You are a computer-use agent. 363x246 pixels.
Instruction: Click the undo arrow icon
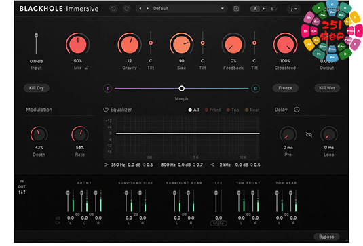113,9
